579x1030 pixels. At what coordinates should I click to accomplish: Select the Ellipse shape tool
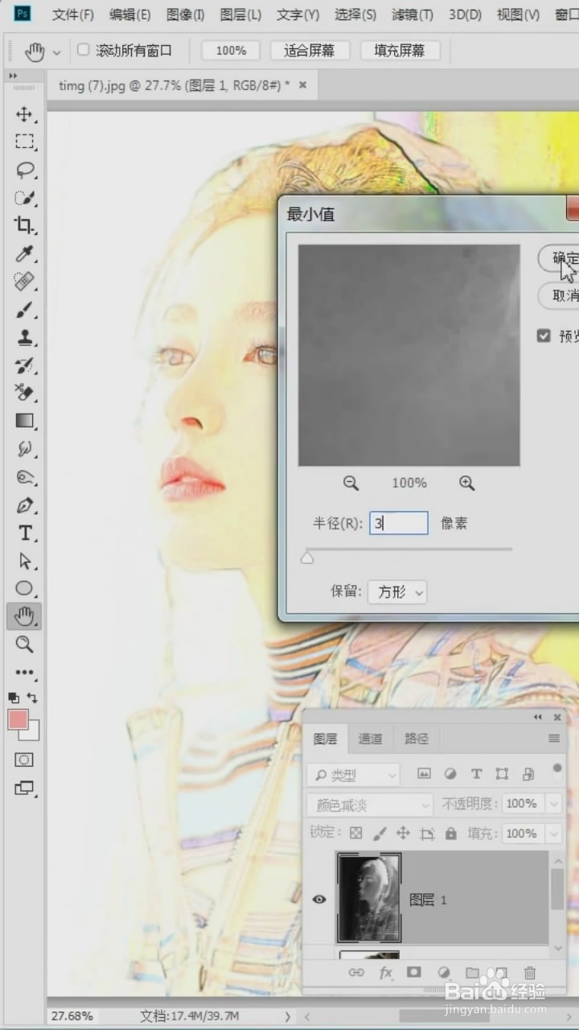click(24, 588)
